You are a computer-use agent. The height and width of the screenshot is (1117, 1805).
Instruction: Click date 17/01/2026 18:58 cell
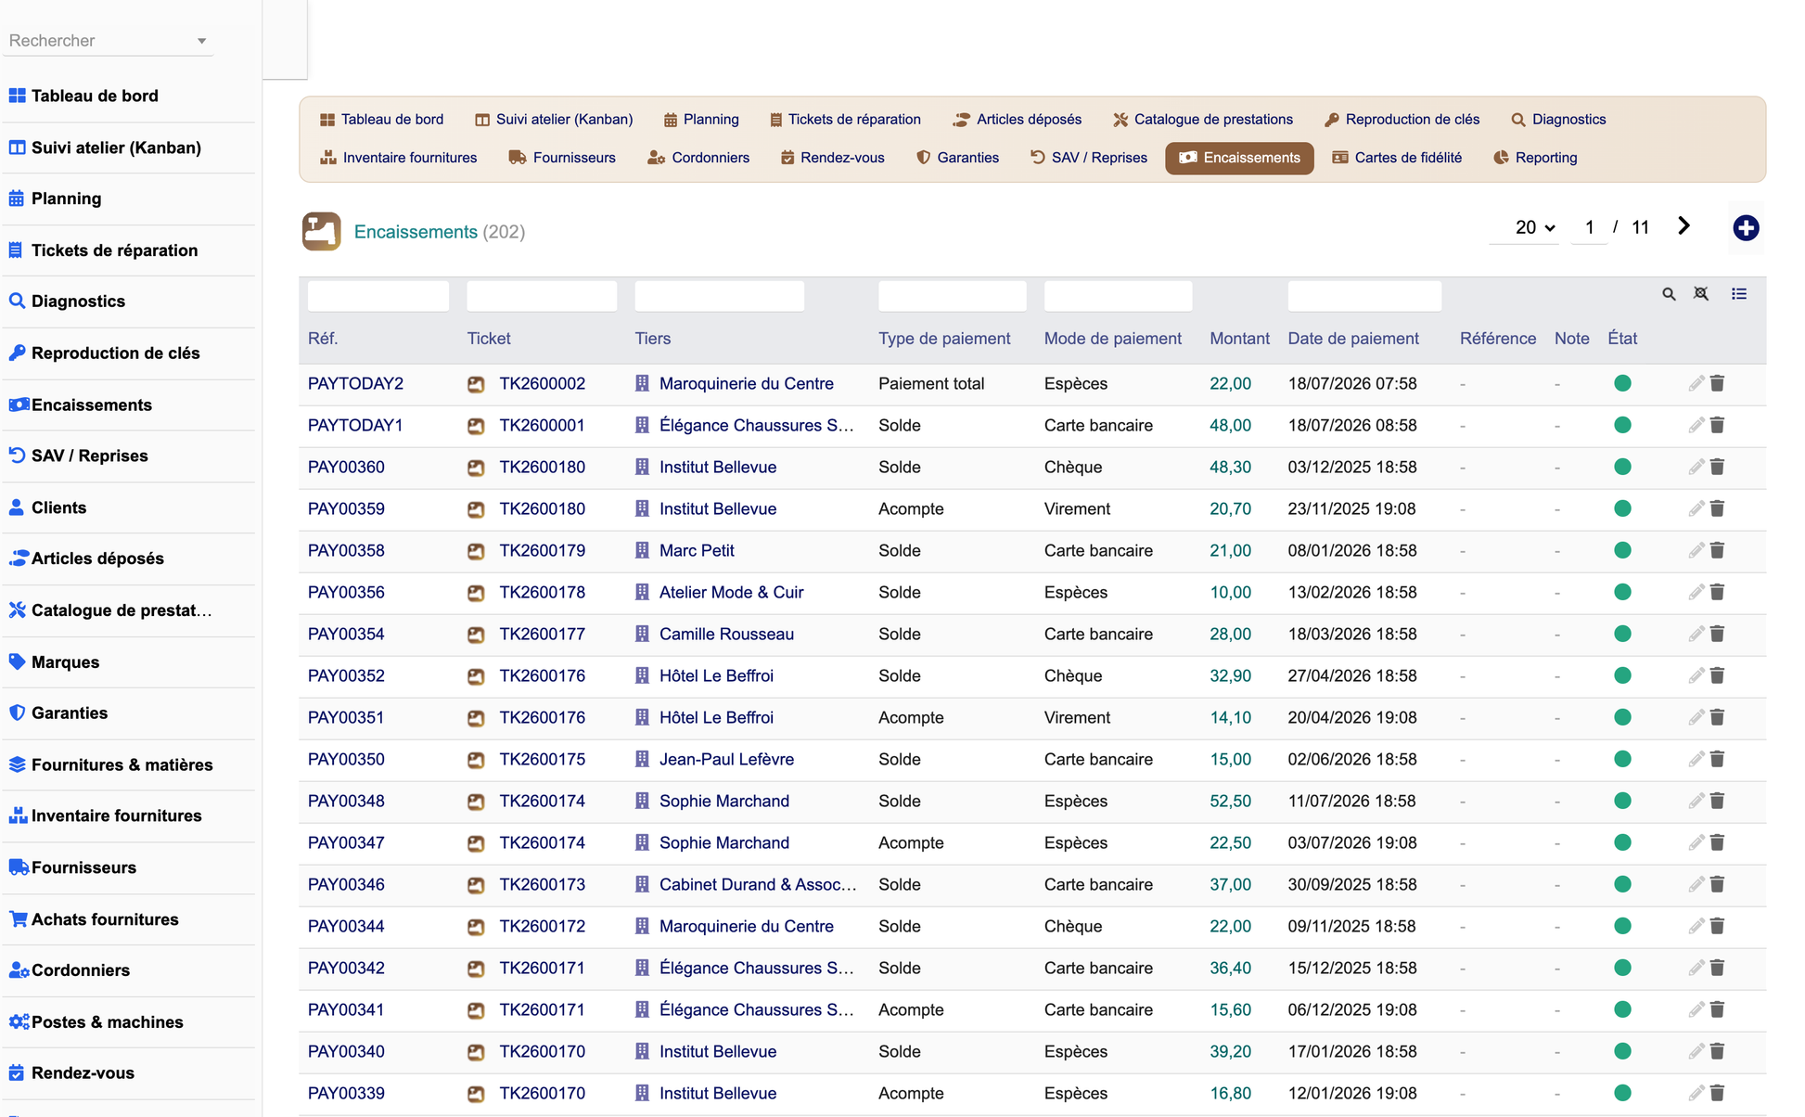1352,1051
